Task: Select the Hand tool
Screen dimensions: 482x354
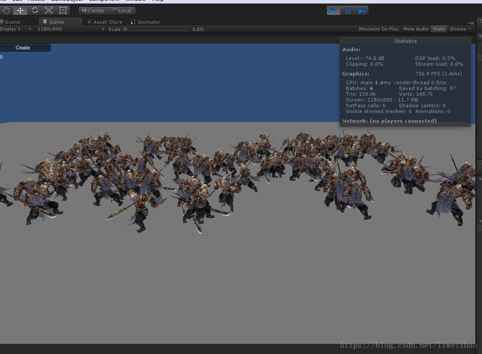Action: (x=6, y=11)
